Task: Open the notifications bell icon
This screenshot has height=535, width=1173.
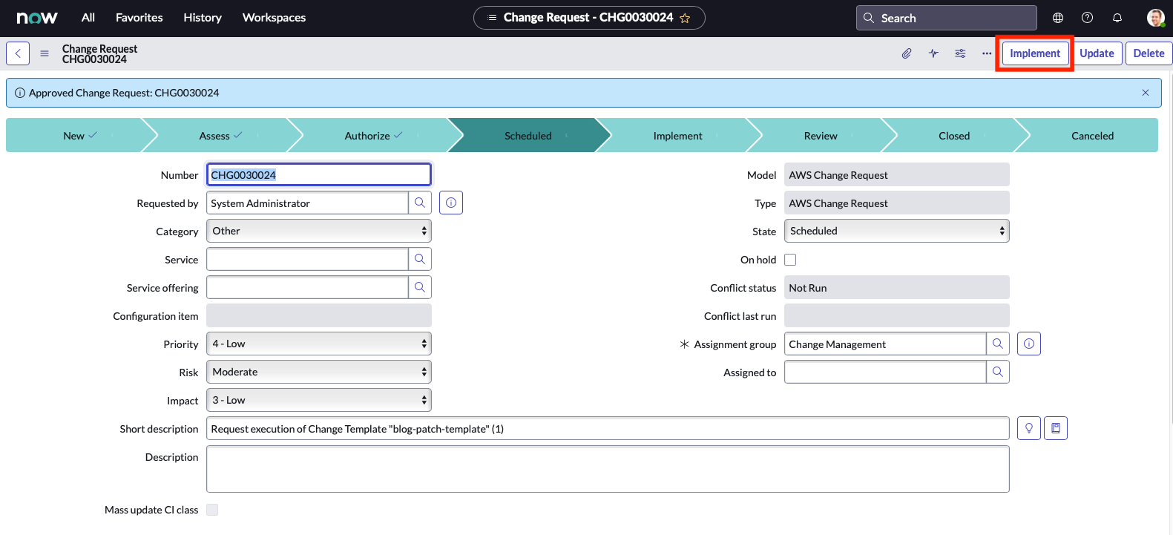Action: point(1117,18)
